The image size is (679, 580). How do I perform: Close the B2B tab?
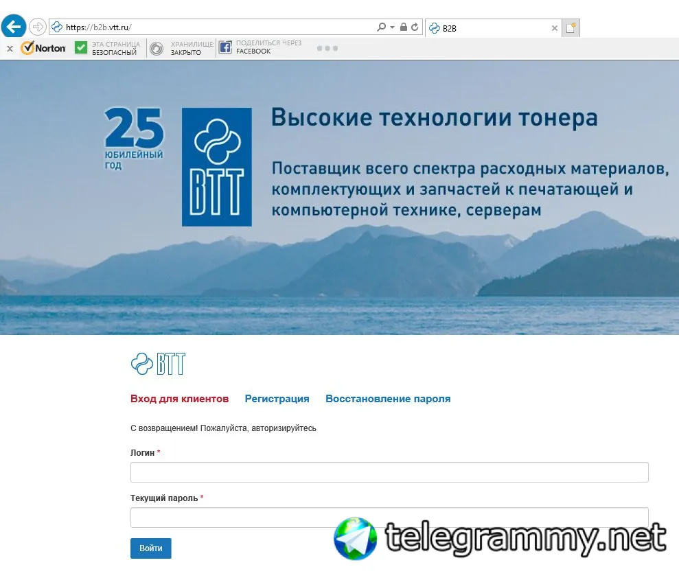click(x=554, y=28)
